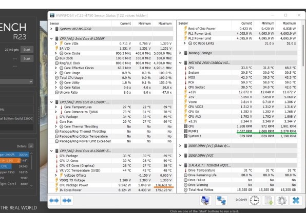
Task: Click the circle icon beside Package/Ring Critical Temperature
Action: point(56,136)
